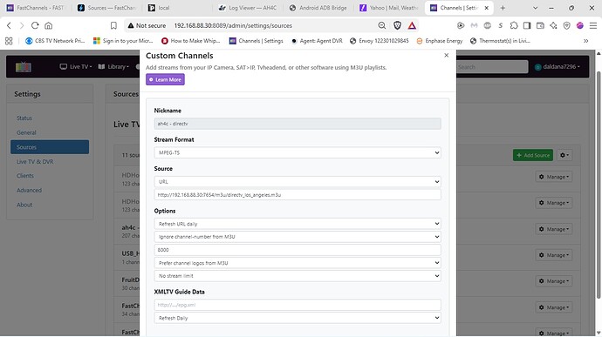
Task: Open the General settings page
Action: [26, 132]
